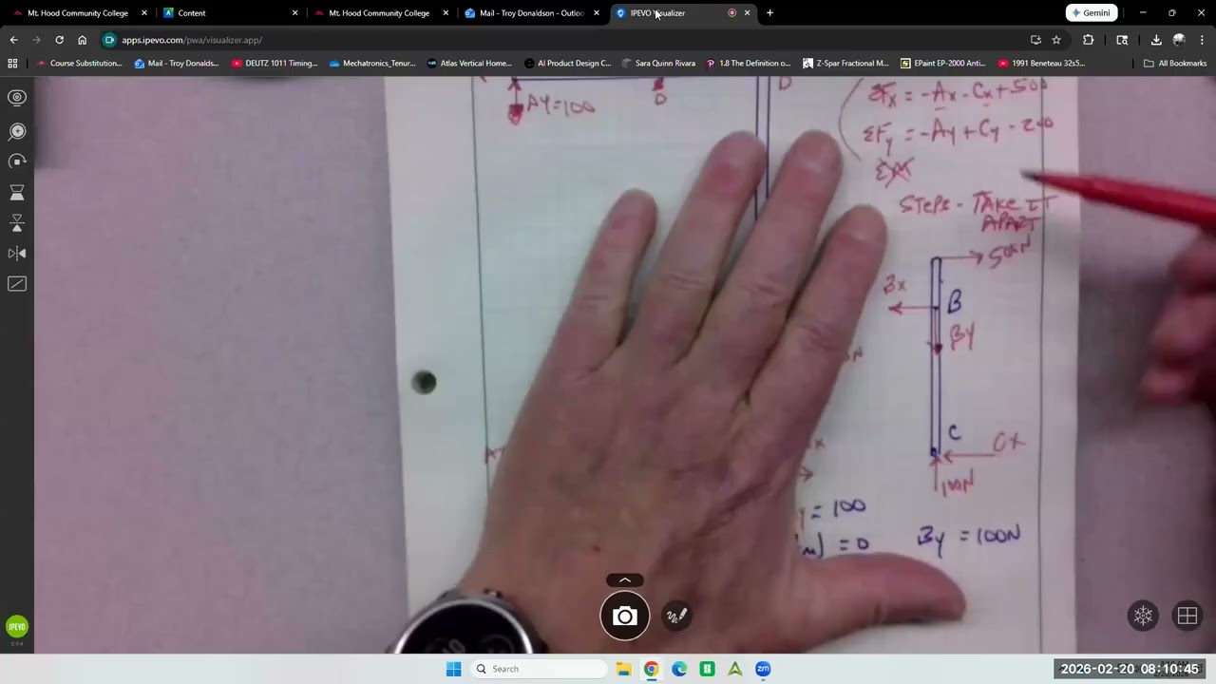Screen dimensions: 1216x684
Task: Open the Zoom app from the taskbar
Action: (x=763, y=669)
